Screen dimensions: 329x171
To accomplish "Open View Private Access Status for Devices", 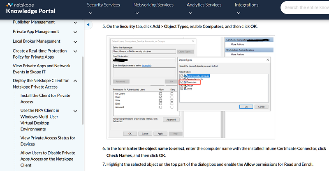I will pos(48,141).
